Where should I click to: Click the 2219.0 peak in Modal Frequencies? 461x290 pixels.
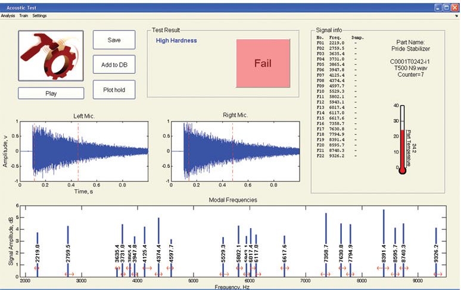[38, 254]
